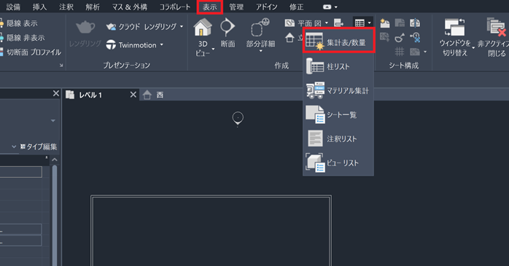Click the schedule table ribbon button

[360, 23]
